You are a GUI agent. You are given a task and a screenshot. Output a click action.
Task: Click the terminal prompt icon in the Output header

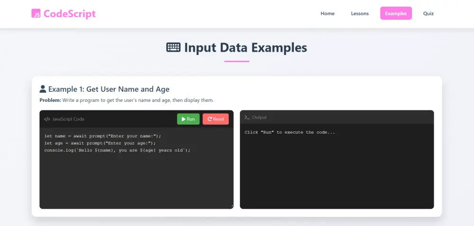pos(247,117)
